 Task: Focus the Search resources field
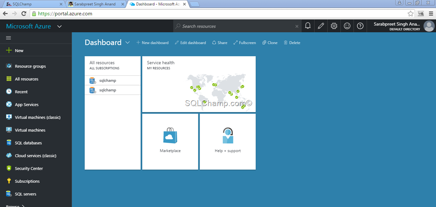point(236,26)
